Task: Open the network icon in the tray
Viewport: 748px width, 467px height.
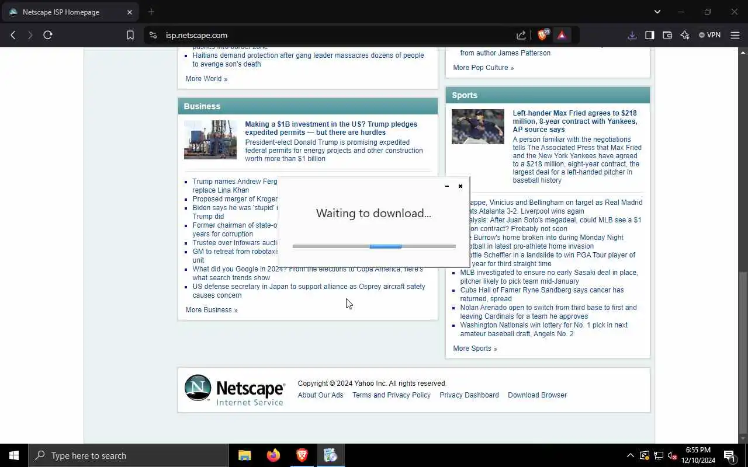Action: click(658, 456)
